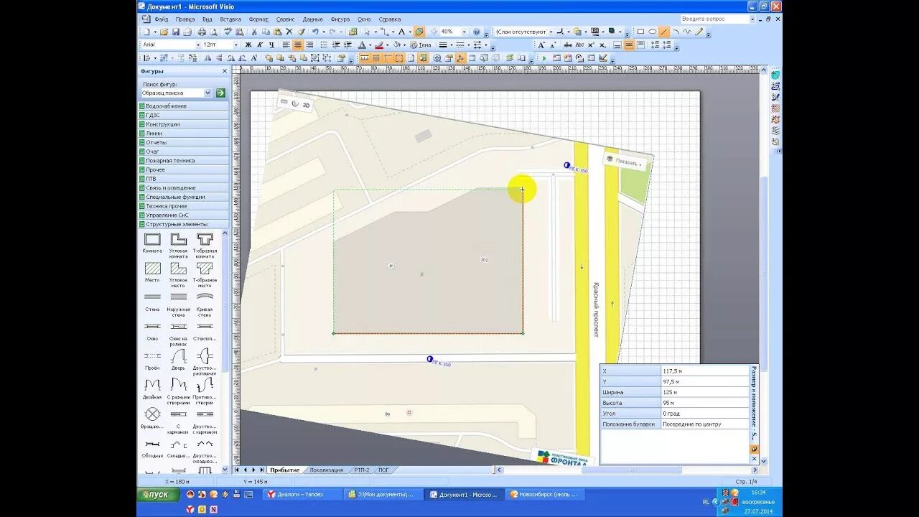Switch to Новосибирск browser taskbar window
919x517 pixels.
tap(546, 494)
